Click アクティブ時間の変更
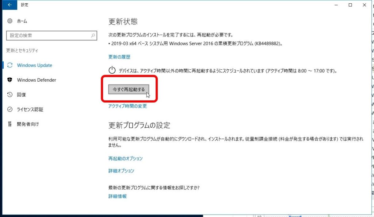Viewport: 374px width, 217px height. [x=127, y=106]
